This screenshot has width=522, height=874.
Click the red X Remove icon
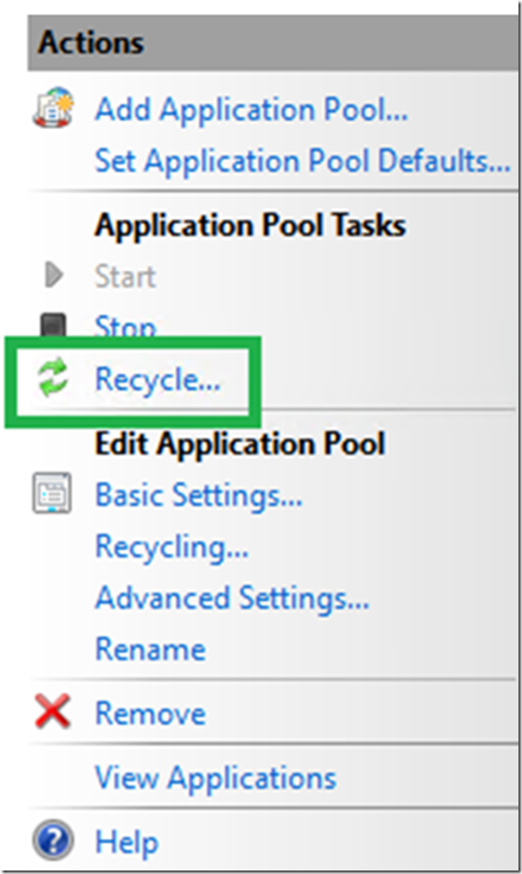tap(52, 711)
